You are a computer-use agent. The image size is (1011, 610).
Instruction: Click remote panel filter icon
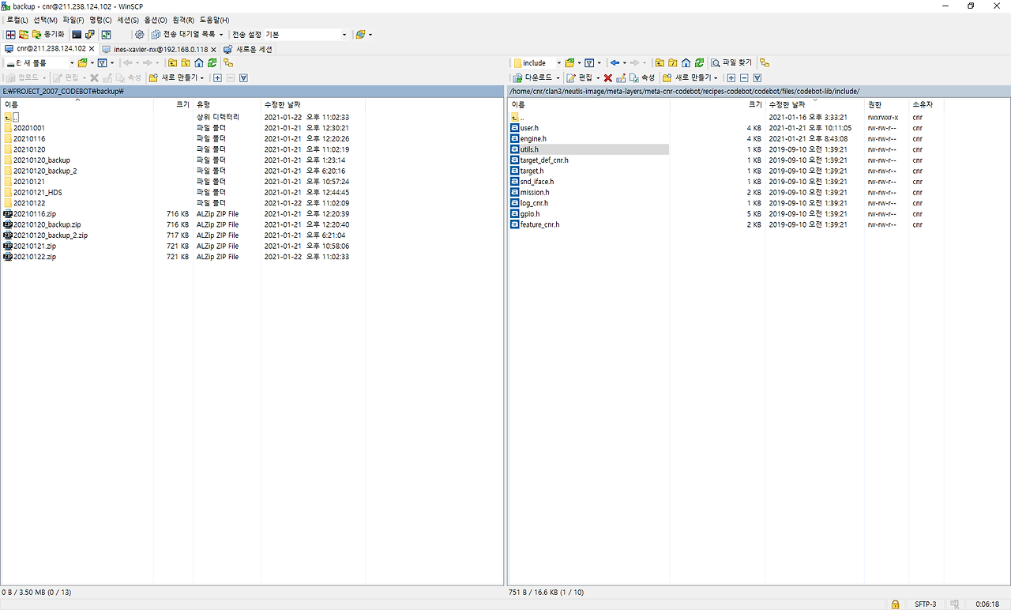(x=589, y=63)
